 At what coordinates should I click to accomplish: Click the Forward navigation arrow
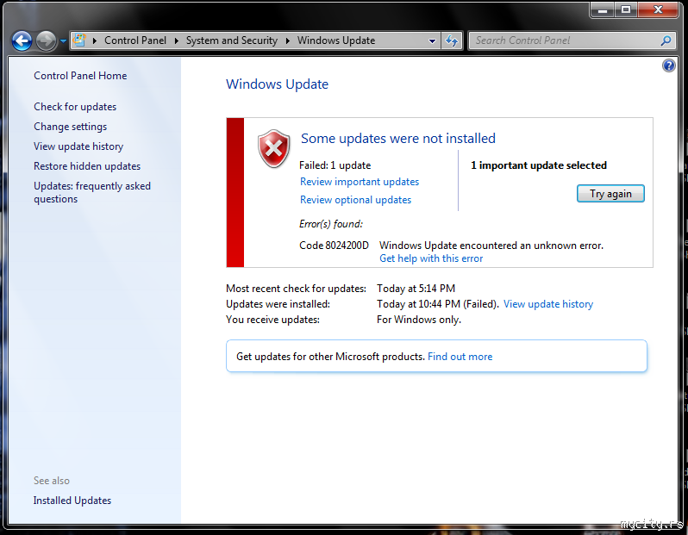46,41
